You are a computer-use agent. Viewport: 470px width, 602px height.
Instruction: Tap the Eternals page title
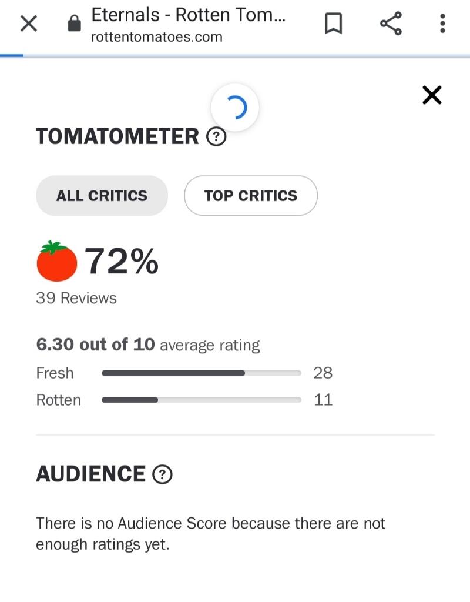188,15
